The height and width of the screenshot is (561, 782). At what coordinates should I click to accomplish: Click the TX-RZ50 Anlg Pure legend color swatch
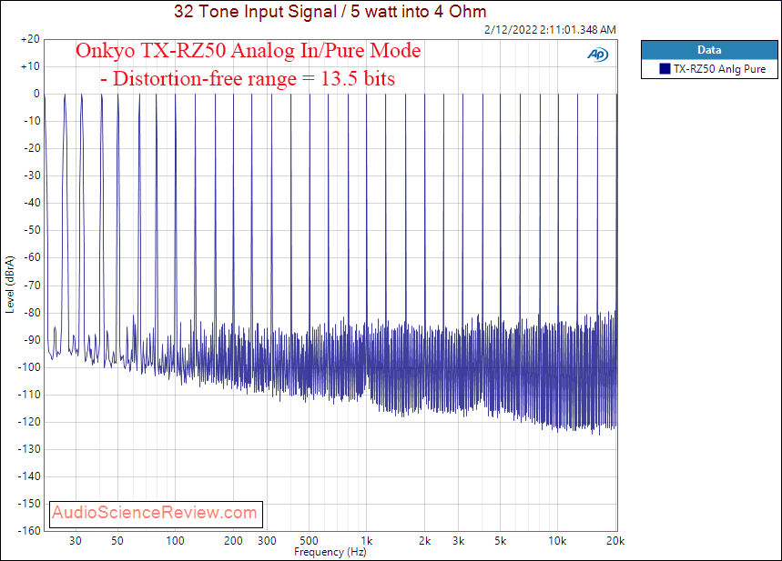(665, 69)
